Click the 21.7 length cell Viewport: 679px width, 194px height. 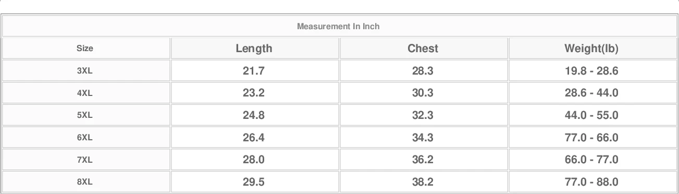(x=254, y=71)
